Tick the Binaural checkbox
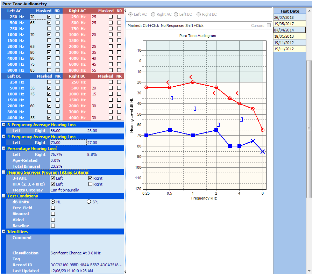 53,214
